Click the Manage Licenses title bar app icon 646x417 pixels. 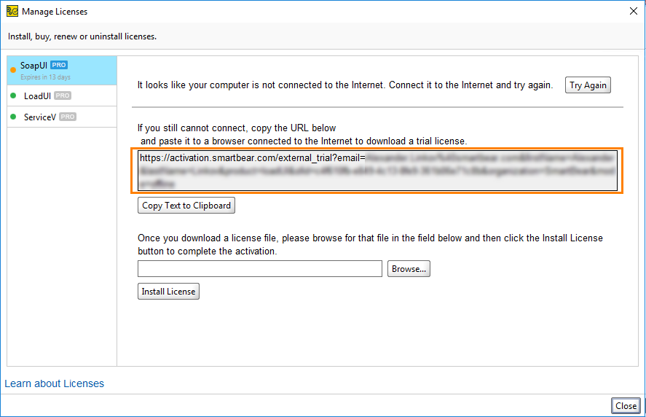tap(12, 11)
